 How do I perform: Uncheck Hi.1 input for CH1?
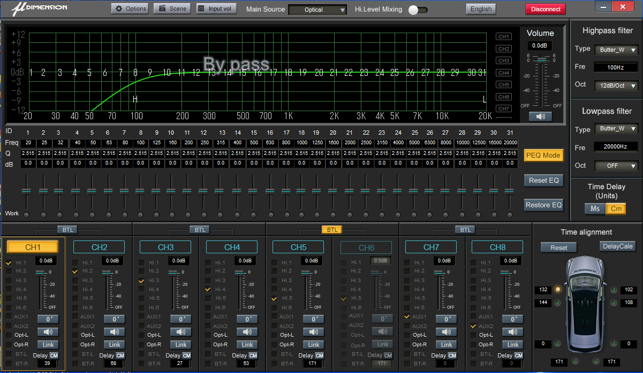pos(9,263)
